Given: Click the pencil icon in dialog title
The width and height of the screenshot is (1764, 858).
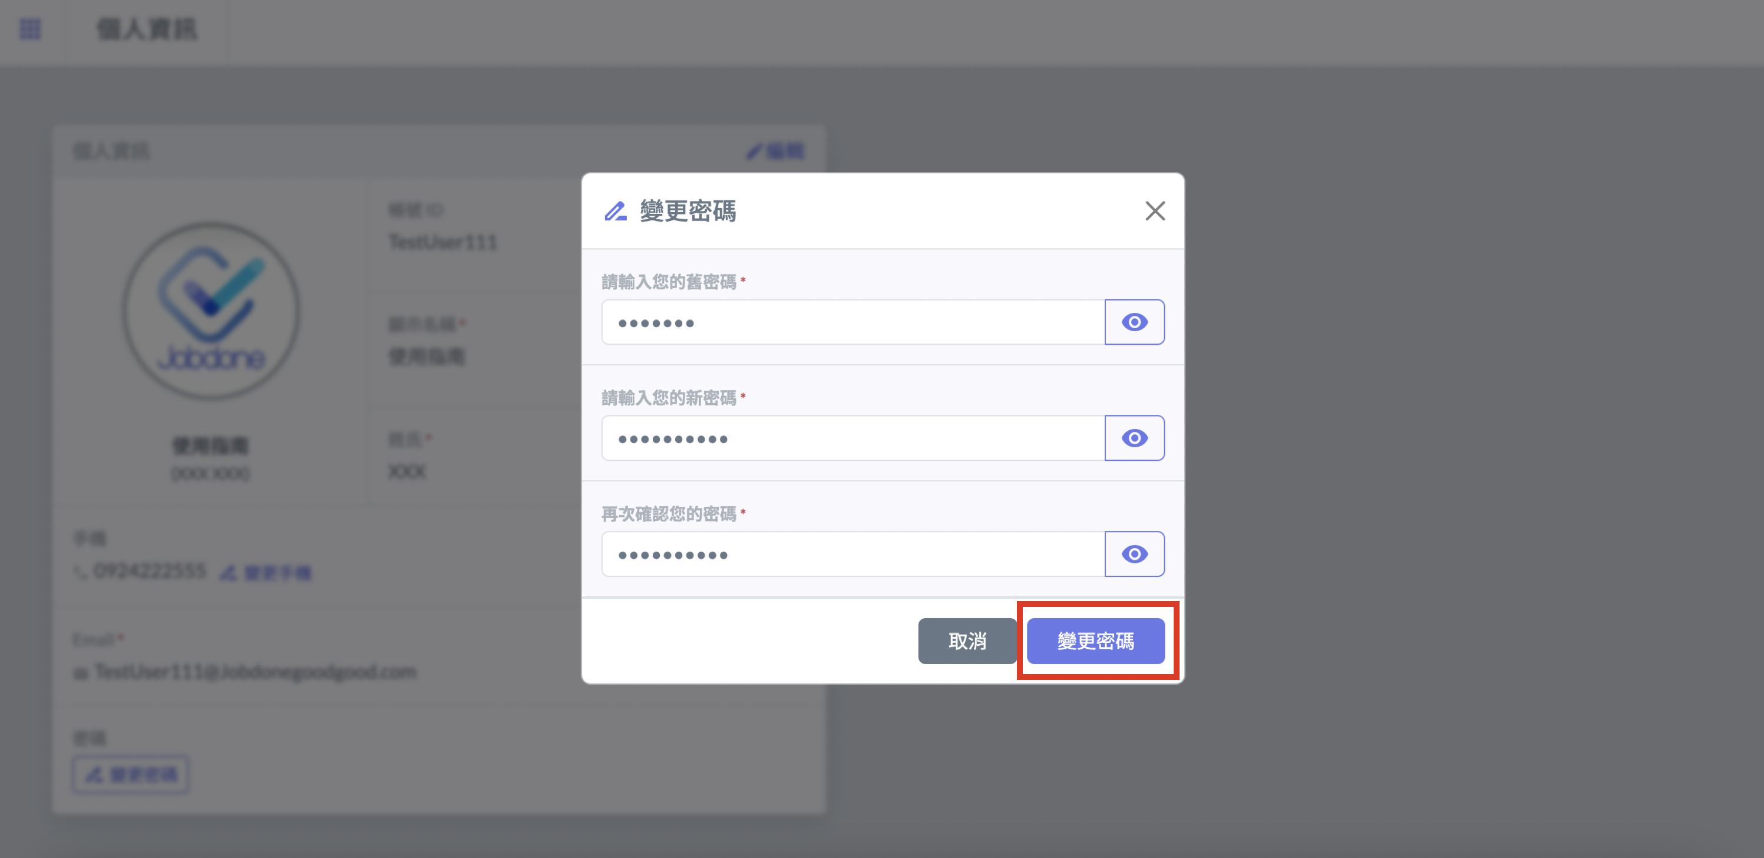Looking at the screenshot, I should pos(615,211).
